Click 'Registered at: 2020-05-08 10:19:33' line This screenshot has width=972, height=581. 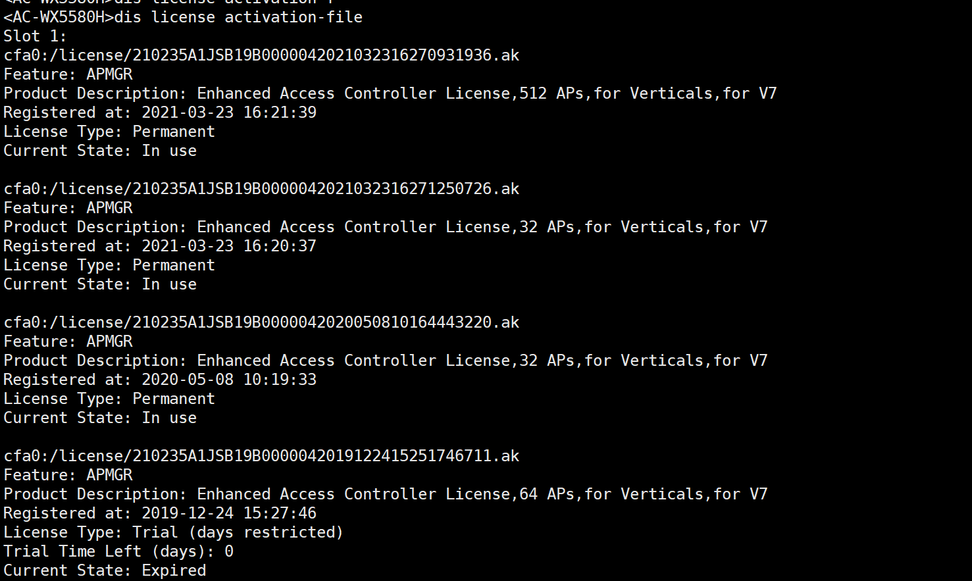pos(160,380)
